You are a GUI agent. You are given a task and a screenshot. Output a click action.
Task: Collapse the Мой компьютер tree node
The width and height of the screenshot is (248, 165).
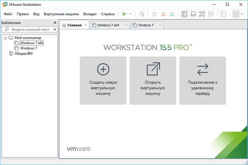coord(5,38)
